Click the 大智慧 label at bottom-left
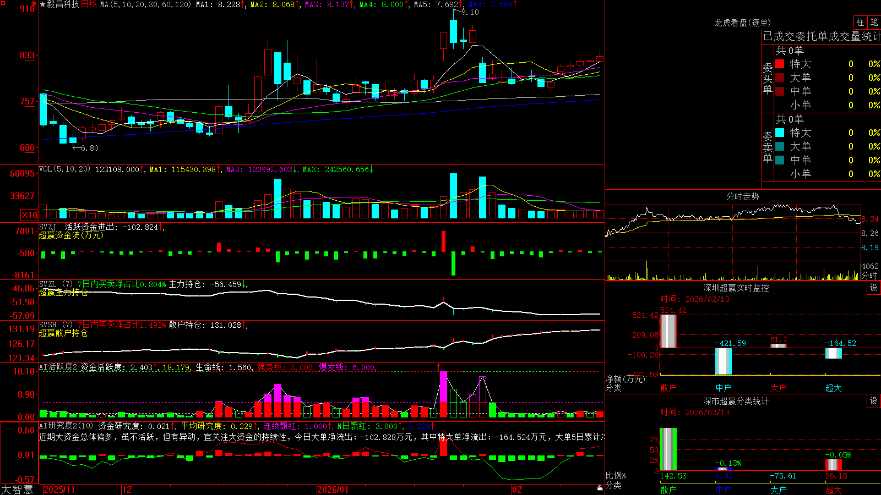Screen dimensions: 881x495 point(17,490)
